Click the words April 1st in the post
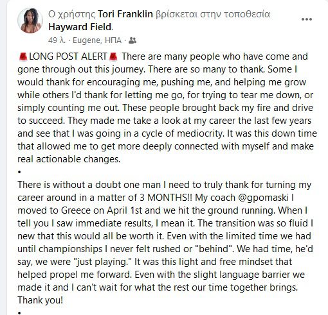Image resolution: width=328 pixels, height=315 pixels. [125, 210]
